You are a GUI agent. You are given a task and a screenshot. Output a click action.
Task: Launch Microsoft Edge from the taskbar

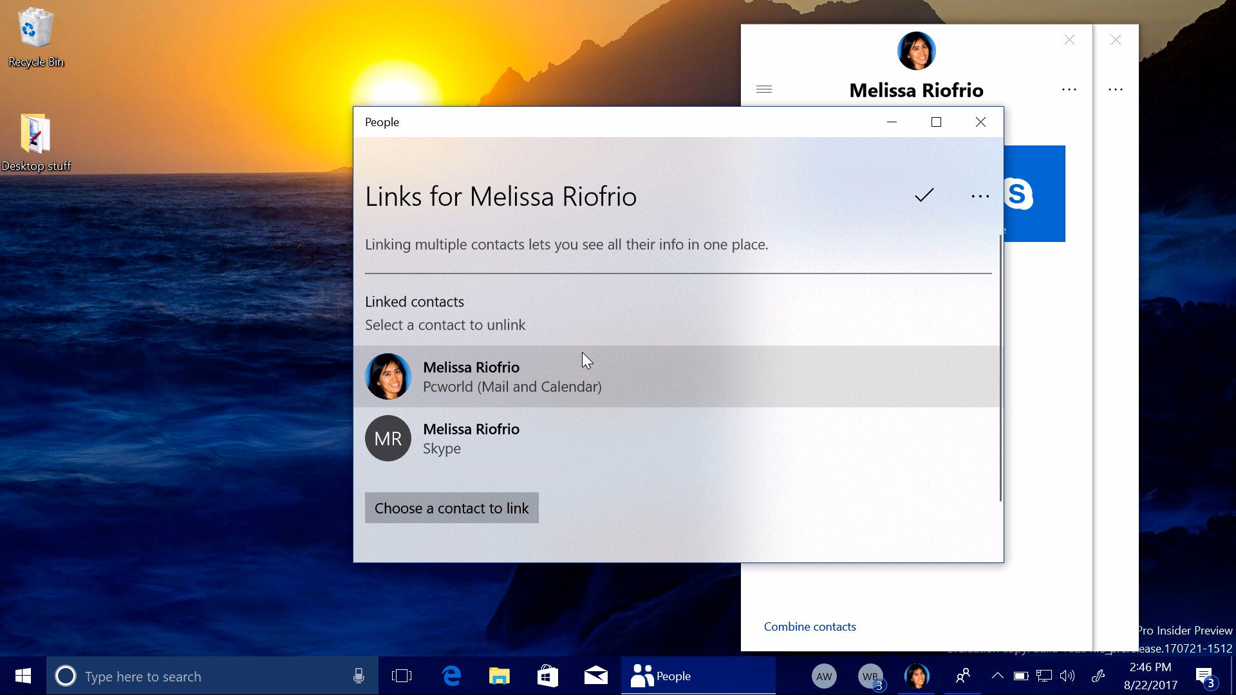click(452, 676)
